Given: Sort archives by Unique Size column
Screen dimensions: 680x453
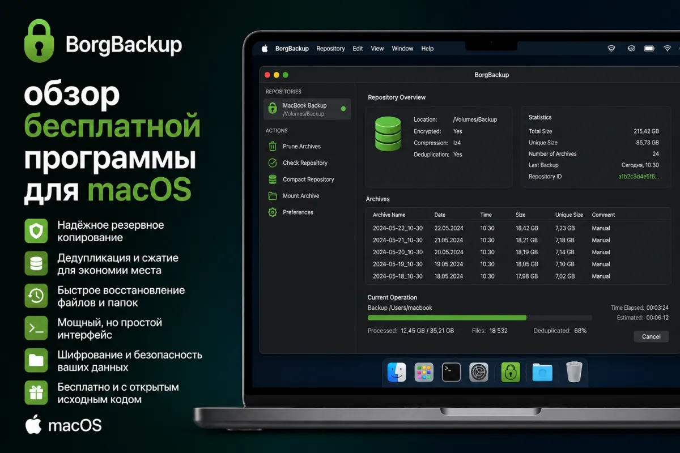Looking at the screenshot, I should coord(569,215).
